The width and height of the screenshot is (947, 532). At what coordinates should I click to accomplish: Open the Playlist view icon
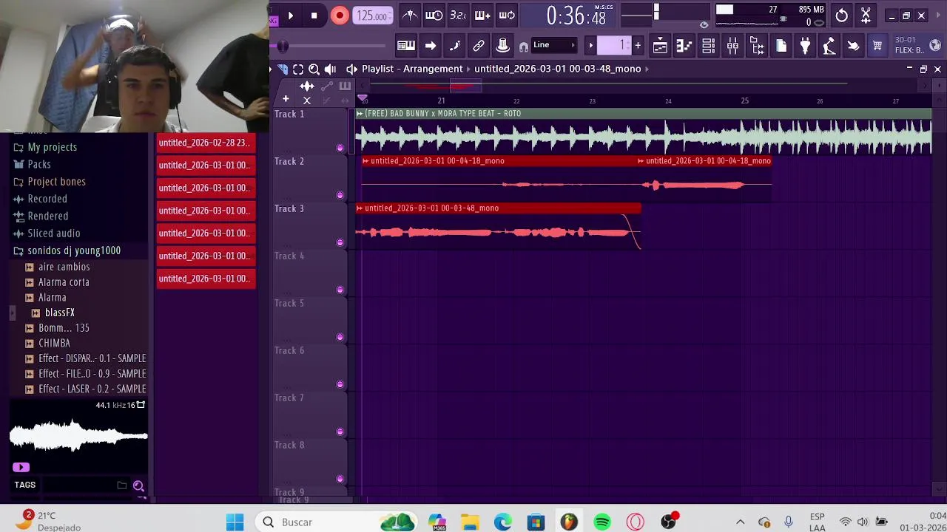coord(660,46)
